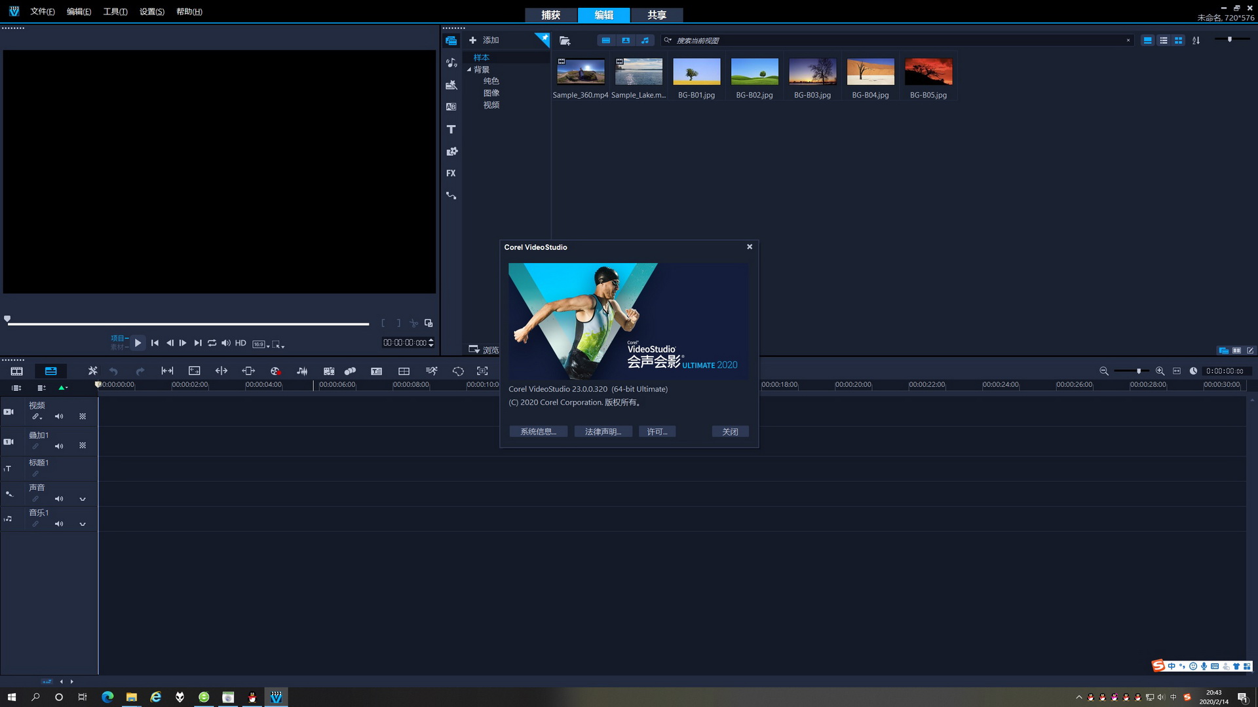The height and width of the screenshot is (707, 1258).
Task: Open the Subtitle Editor tool
Action: pos(376,371)
